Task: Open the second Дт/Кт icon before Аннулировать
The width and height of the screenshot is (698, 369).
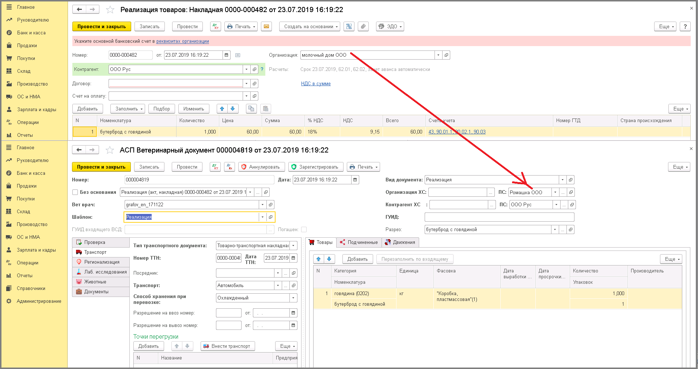Action: (x=229, y=167)
